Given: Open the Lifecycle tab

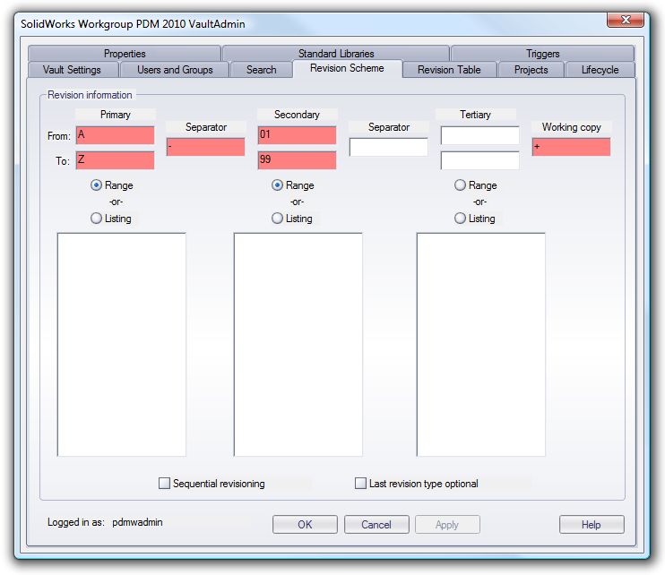Looking at the screenshot, I should [600, 70].
